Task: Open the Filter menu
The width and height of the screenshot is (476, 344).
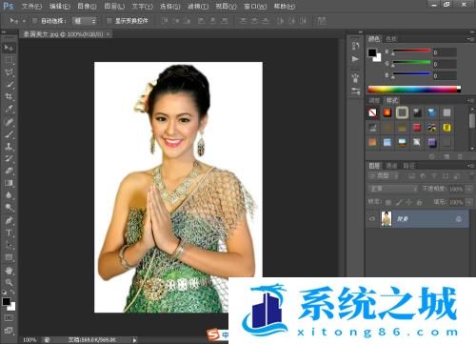Action: pos(198,7)
